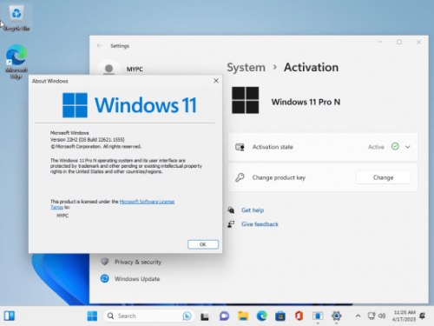Click Change product key button

coord(383,177)
